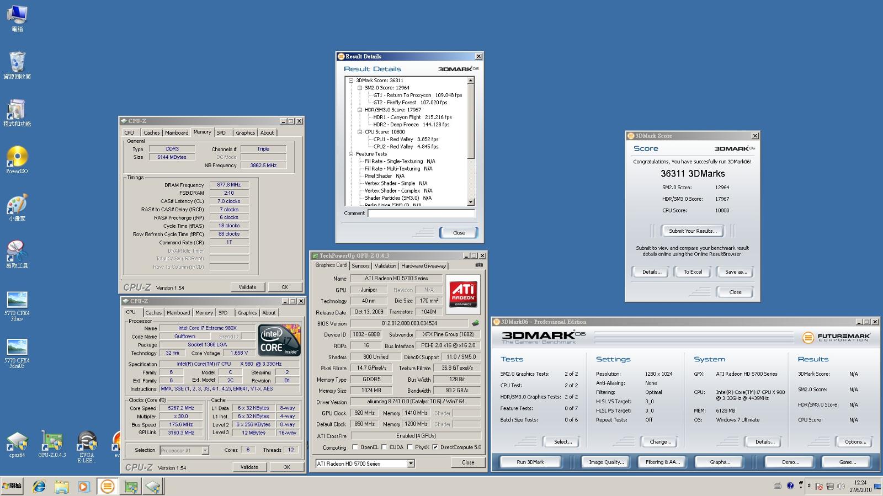The image size is (883, 496).
Task: Switch to SPD tab in CPU-Z Memory window
Action: 221,132
